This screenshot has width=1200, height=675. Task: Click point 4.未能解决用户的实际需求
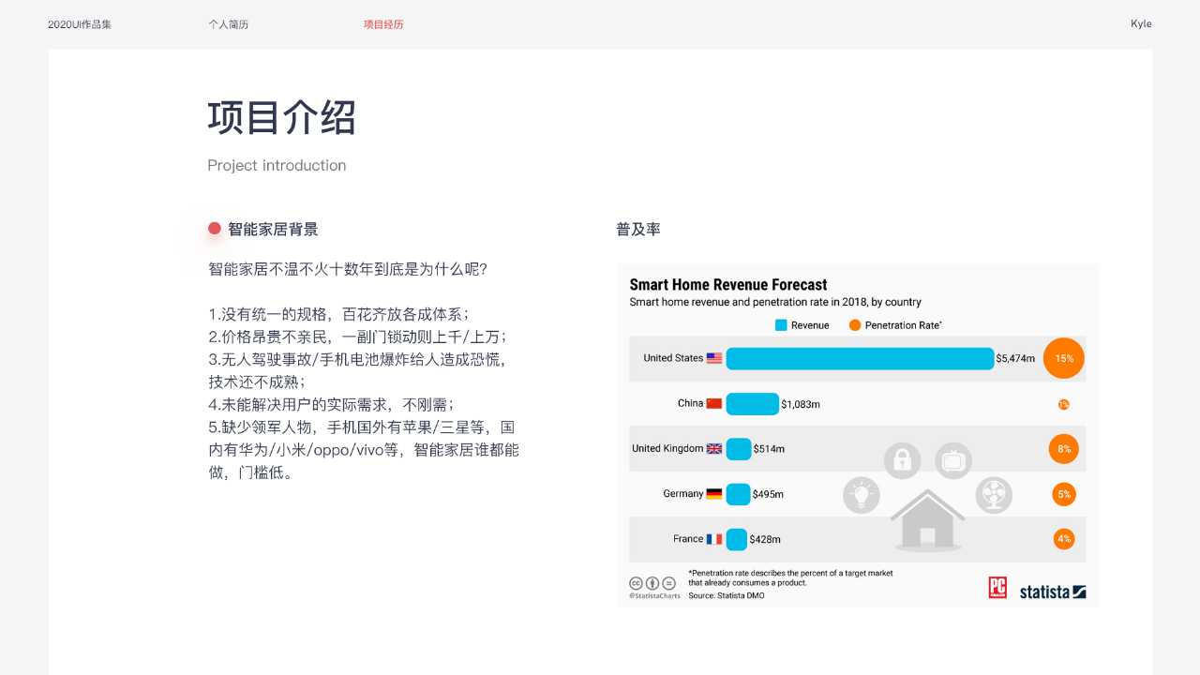tap(331, 404)
